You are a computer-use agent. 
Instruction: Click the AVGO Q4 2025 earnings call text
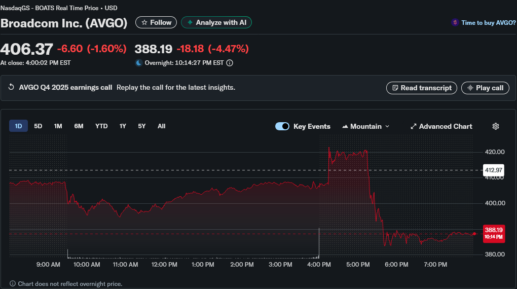[x=65, y=87]
